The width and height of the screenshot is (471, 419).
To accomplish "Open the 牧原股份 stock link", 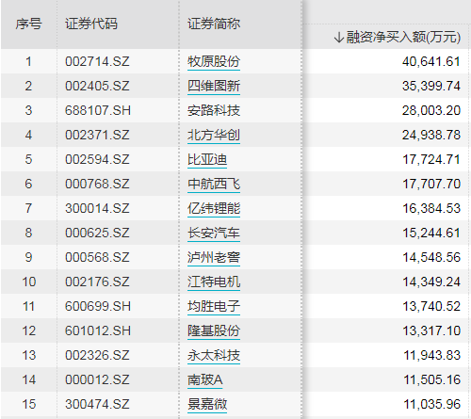I will [214, 61].
